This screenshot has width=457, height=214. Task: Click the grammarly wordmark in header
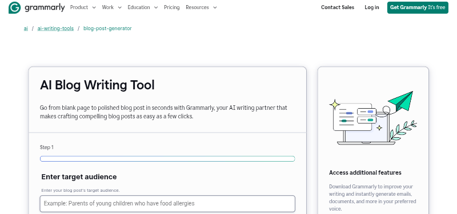(45, 8)
